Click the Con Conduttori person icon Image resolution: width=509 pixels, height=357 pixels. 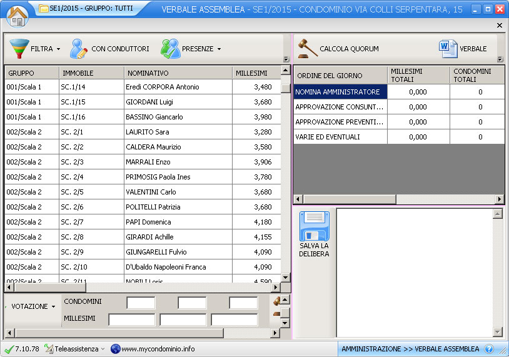[x=79, y=48]
